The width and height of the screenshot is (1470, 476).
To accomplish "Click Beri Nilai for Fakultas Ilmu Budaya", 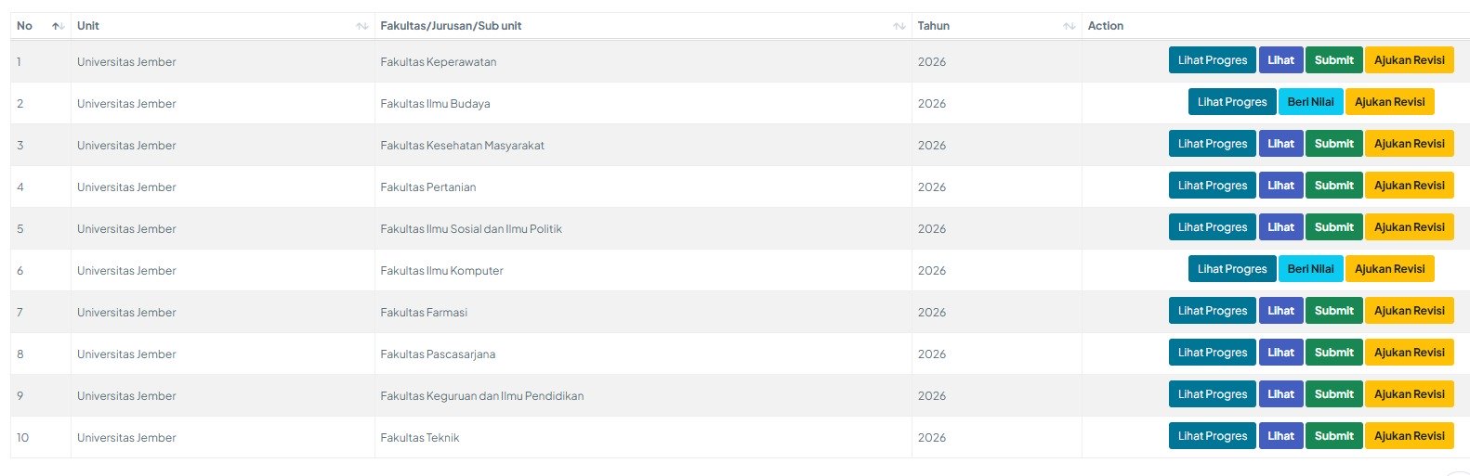I will (x=1310, y=102).
